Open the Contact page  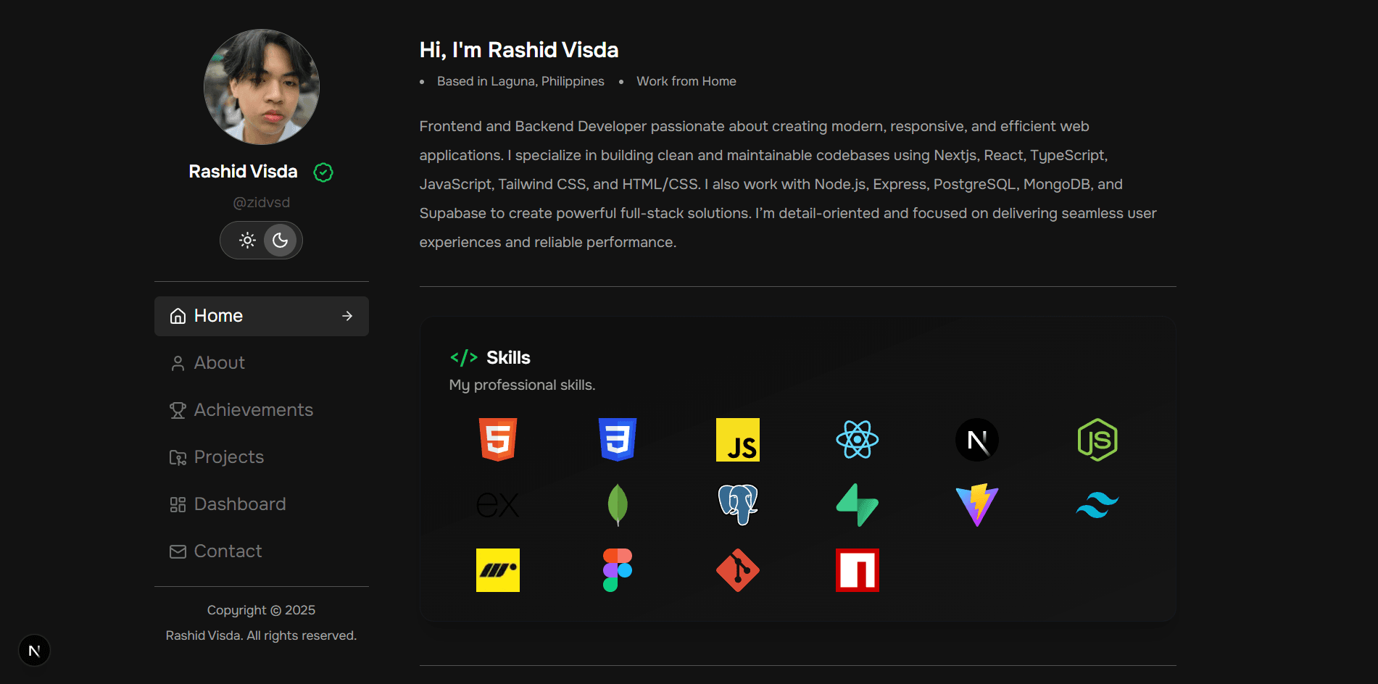click(x=227, y=551)
